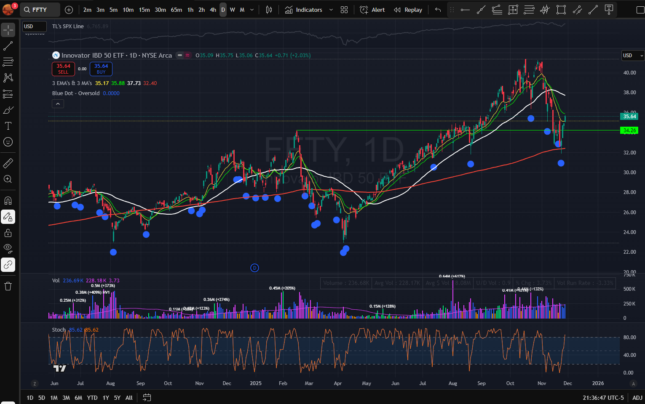This screenshot has height=404, width=645.
Task: Open user profile avatar menu
Action: [x=8, y=9]
